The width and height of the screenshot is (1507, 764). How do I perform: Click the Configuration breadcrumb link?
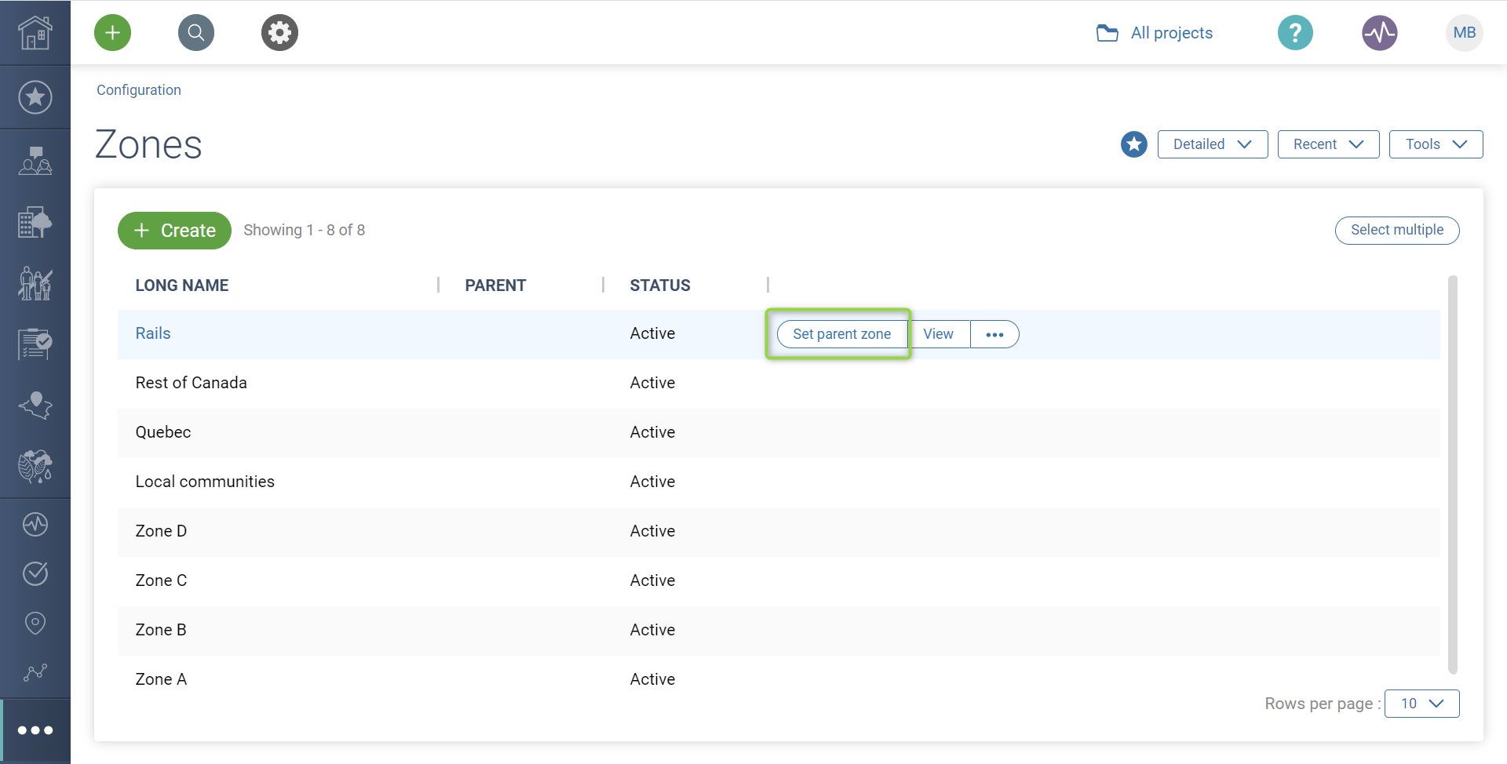pyautogui.click(x=139, y=90)
